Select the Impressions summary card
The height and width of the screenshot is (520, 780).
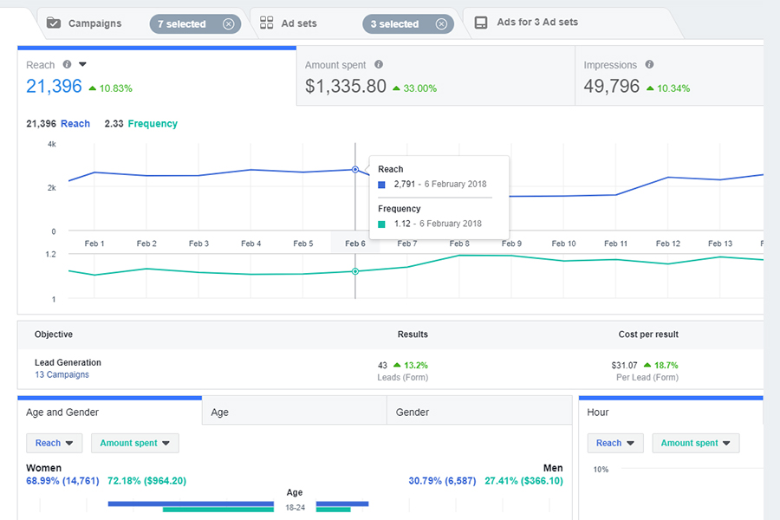point(667,76)
